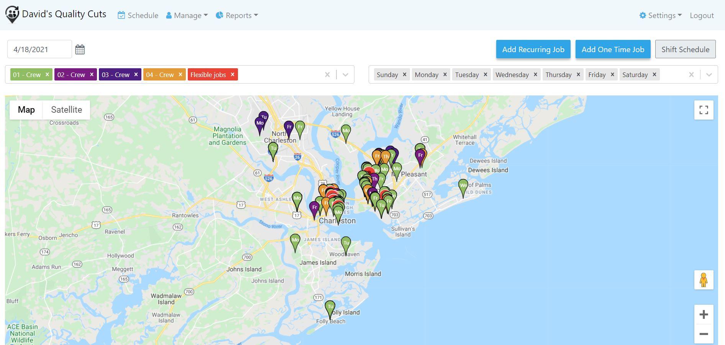The width and height of the screenshot is (725, 345).
Task: Click the Add Recurring Job button
Action: tap(533, 49)
